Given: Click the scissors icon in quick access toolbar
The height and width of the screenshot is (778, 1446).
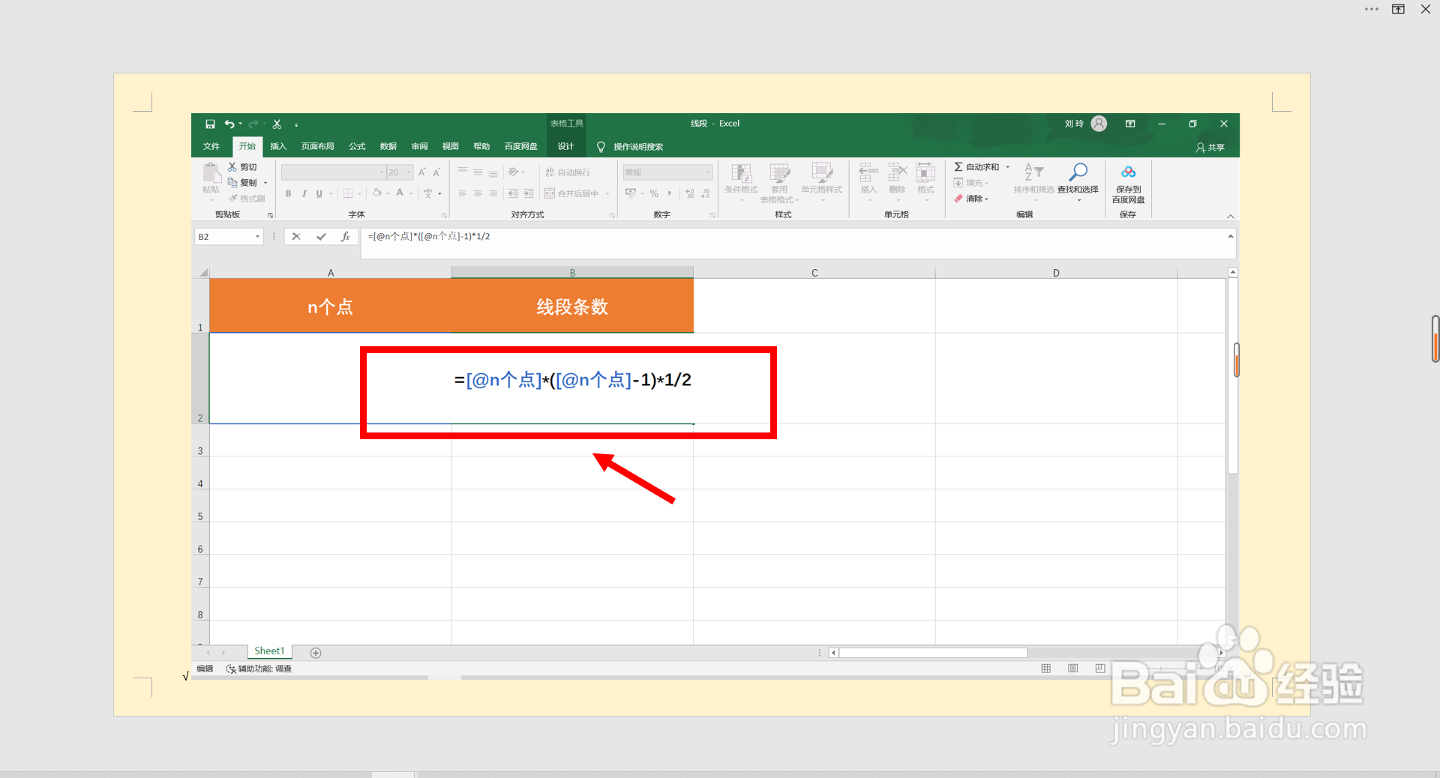Looking at the screenshot, I should click(277, 124).
